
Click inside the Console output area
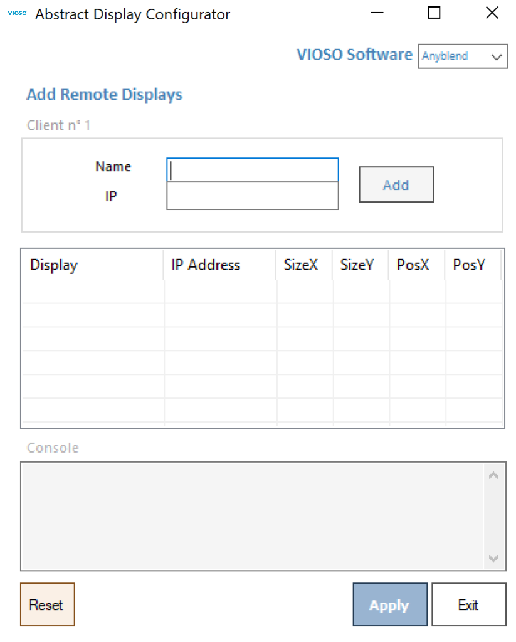click(x=252, y=517)
